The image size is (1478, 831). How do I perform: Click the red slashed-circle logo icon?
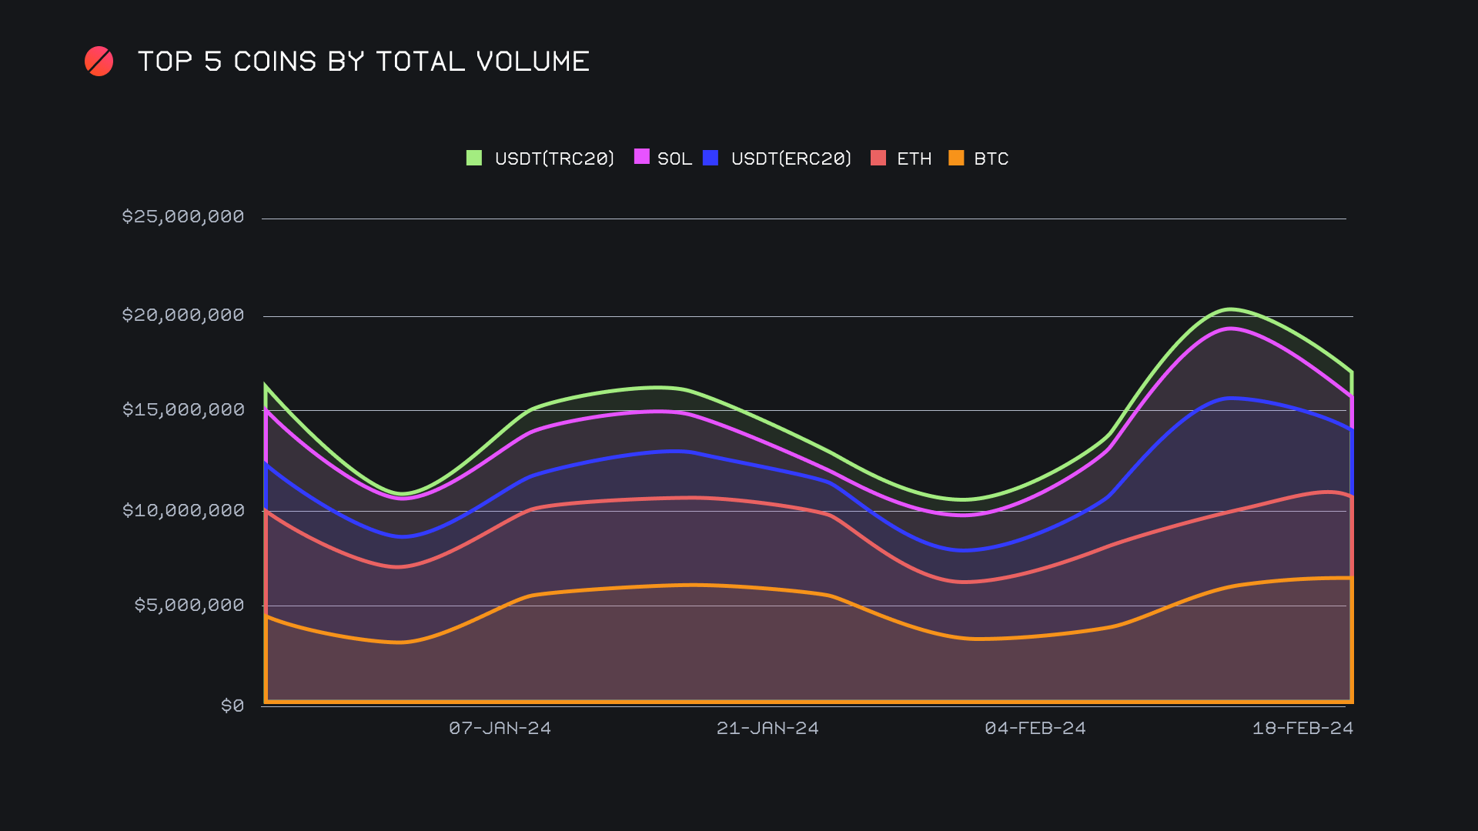99,62
